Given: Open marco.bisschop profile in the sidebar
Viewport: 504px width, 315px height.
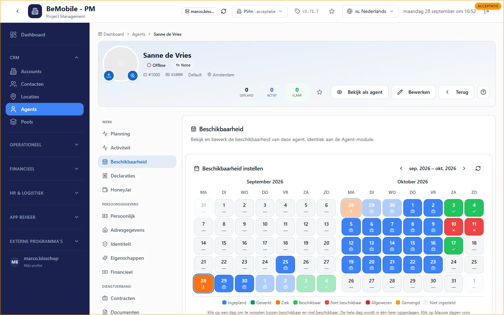Looking at the screenshot, I should pyautogui.click(x=44, y=261).
